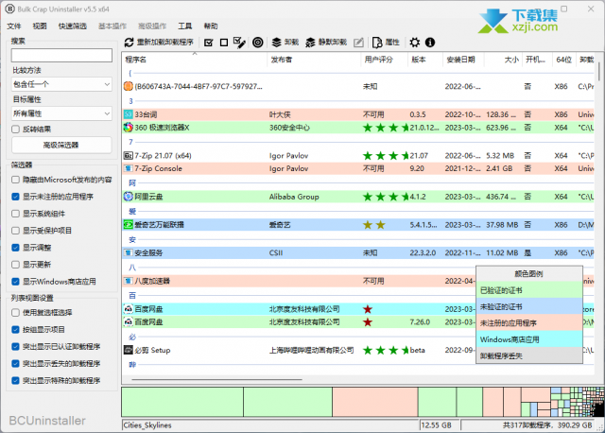
Task: Open the 工具 menu
Action: coord(185,26)
